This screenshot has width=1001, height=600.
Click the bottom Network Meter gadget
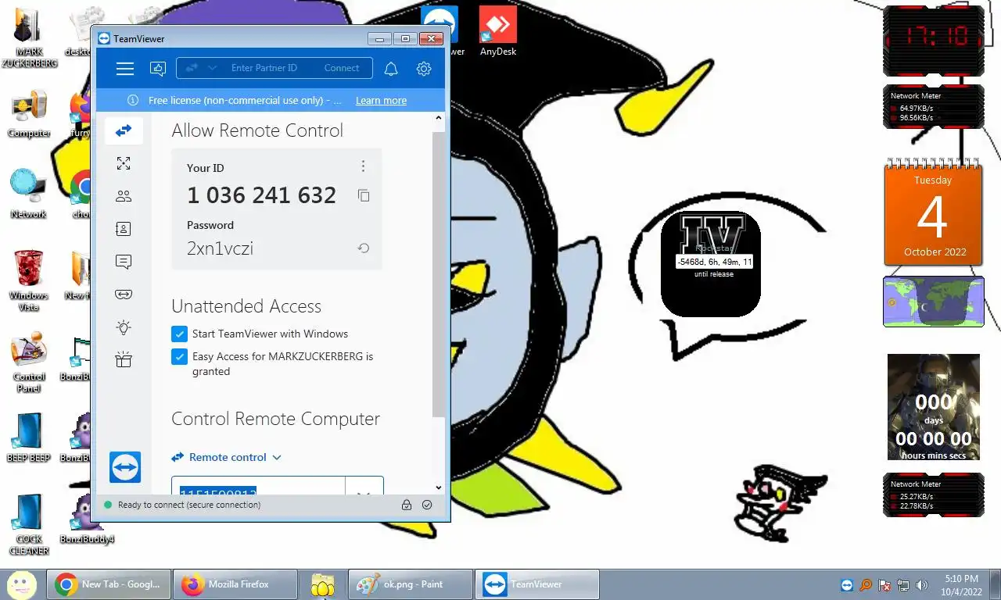pos(933,495)
